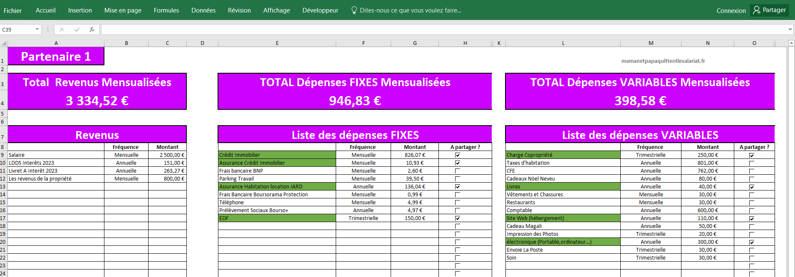Click the Dites-nous search lightbulb field

(x=406, y=10)
